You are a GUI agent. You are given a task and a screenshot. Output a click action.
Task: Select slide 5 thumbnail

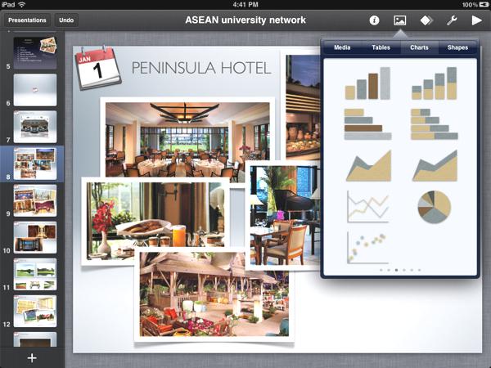pos(35,53)
